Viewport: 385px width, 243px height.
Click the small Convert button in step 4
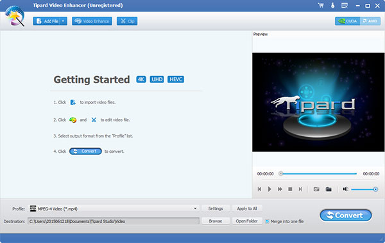point(85,151)
